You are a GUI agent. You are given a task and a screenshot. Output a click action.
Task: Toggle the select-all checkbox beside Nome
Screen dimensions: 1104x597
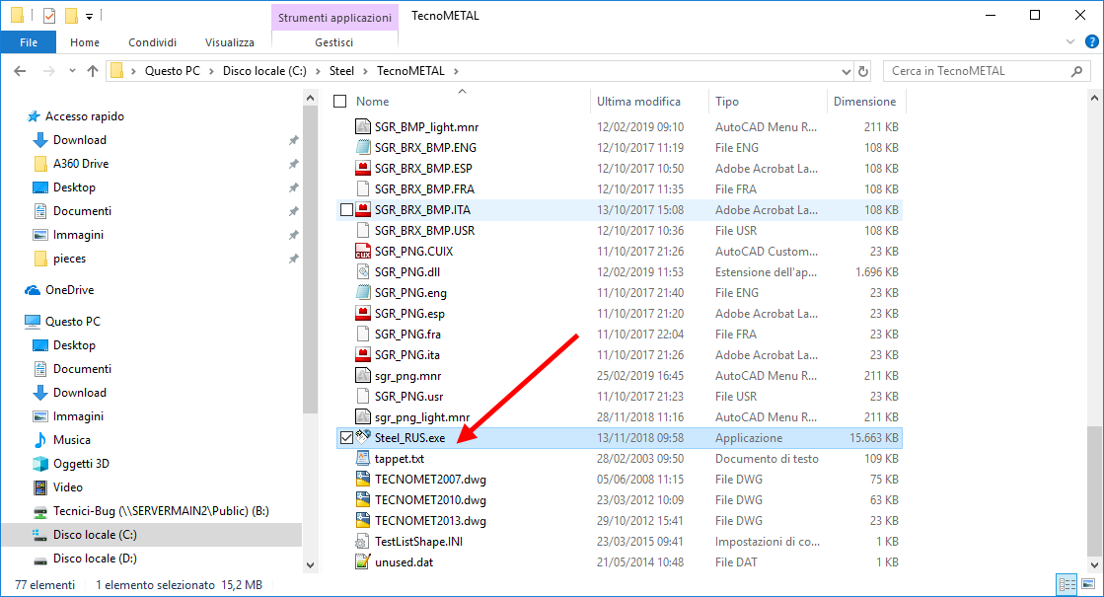(340, 102)
